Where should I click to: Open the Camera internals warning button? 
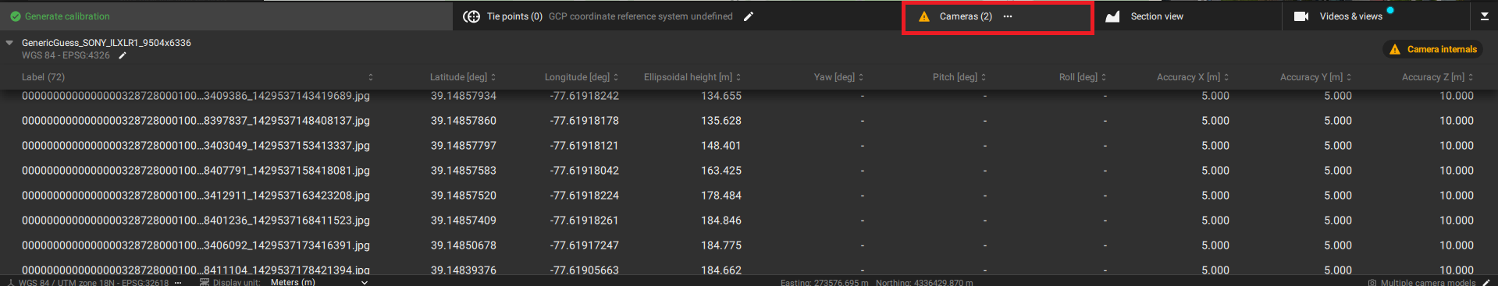coord(1433,49)
